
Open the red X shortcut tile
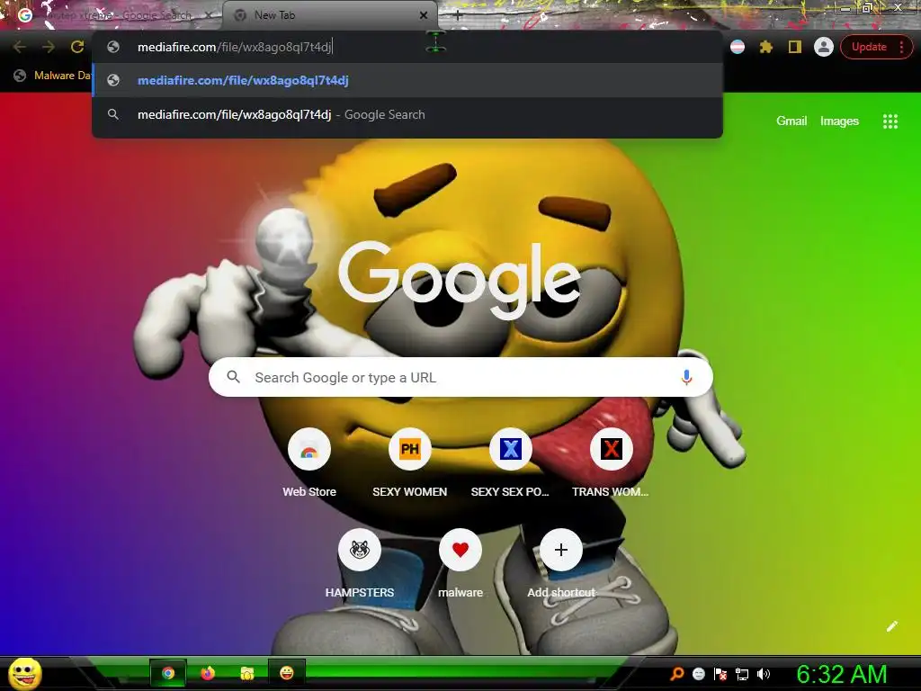pos(611,449)
